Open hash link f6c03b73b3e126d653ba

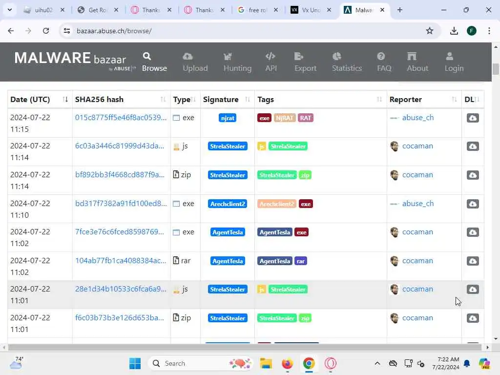click(x=120, y=317)
